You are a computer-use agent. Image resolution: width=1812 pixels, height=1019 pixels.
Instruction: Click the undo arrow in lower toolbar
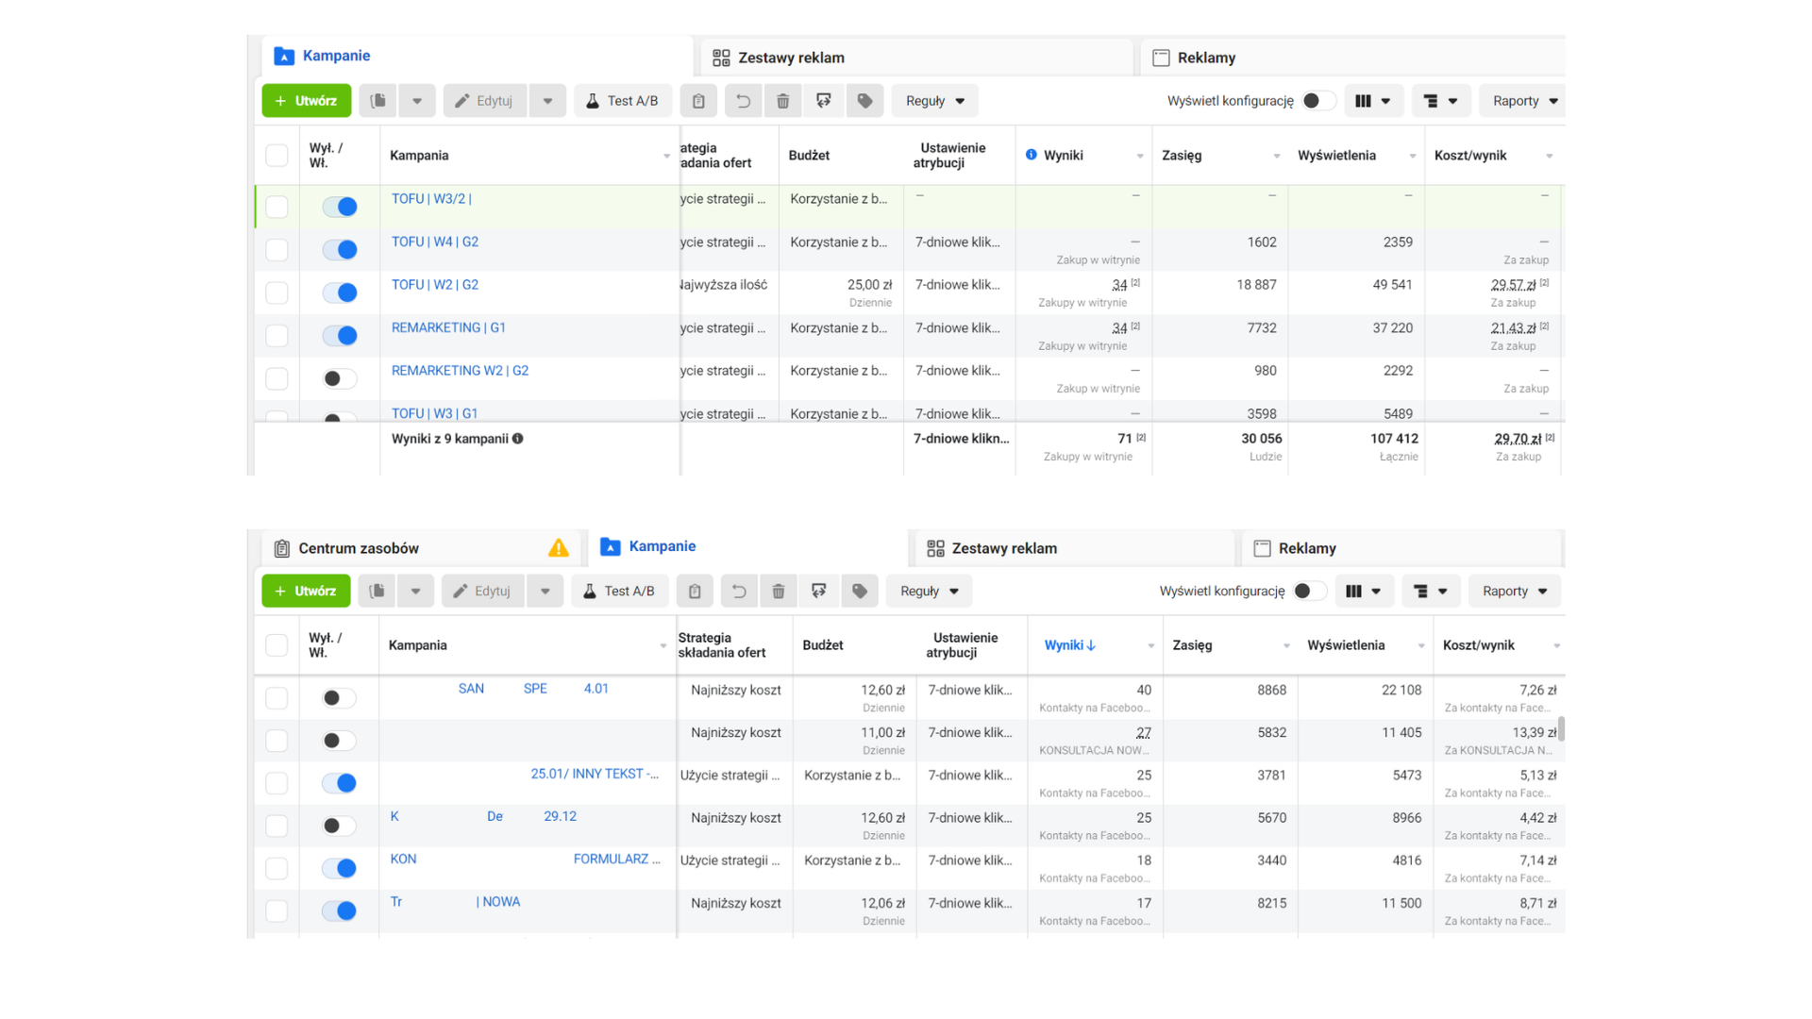(739, 591)
